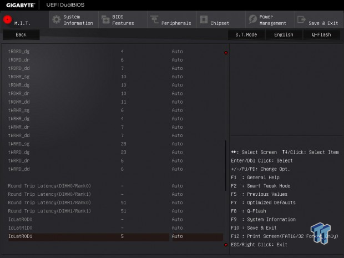The width and height of the screenshot is (344, 258).
Task: Select the tRDWR_dd setting label
Action: point(19,102)
